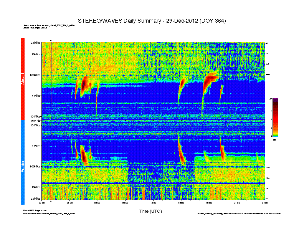Screen dimensions: 304x235
Task: Click the 03:00 time axis label
Action: (x=70, y=202)
